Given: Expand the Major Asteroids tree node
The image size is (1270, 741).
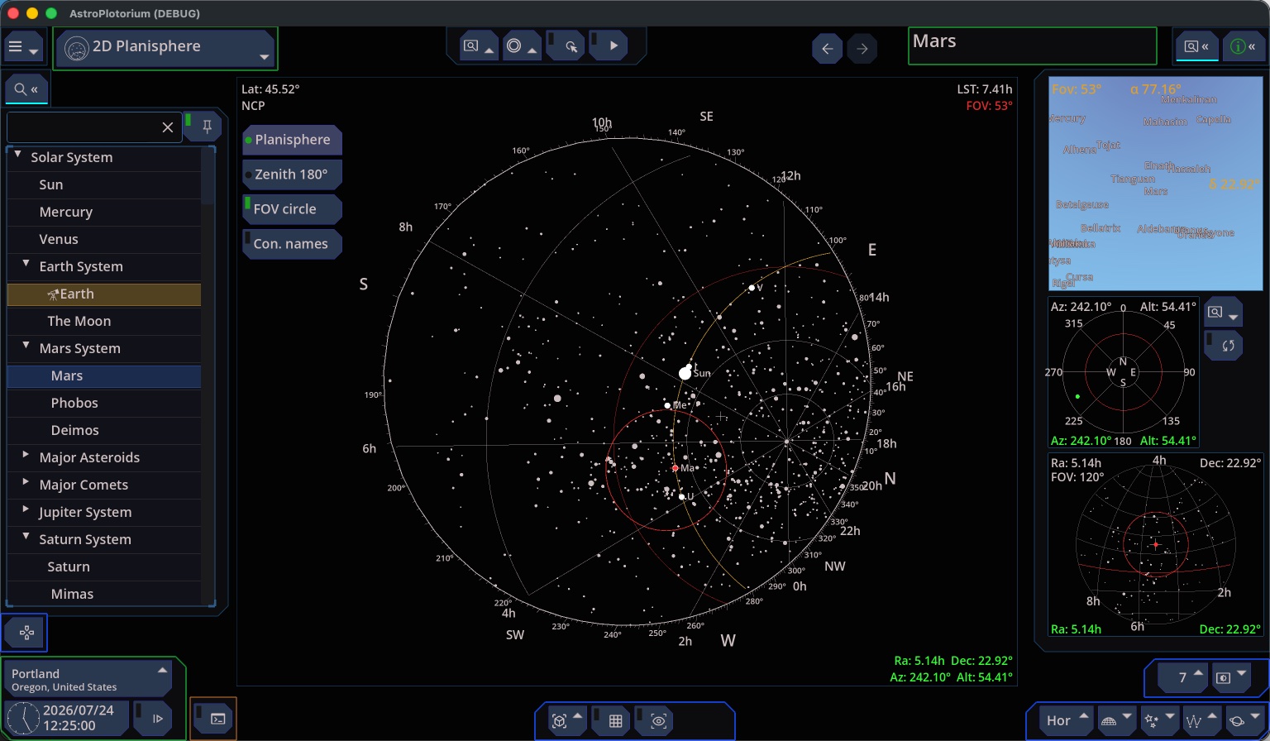Looking at the screenshot, I should pos(26,456).
